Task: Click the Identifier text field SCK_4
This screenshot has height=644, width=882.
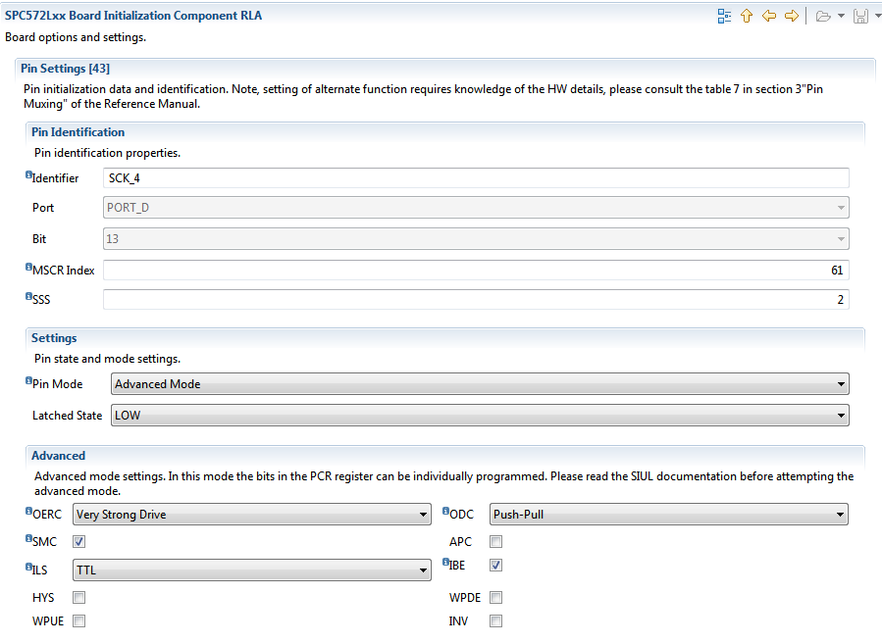Action: (476, 178)
